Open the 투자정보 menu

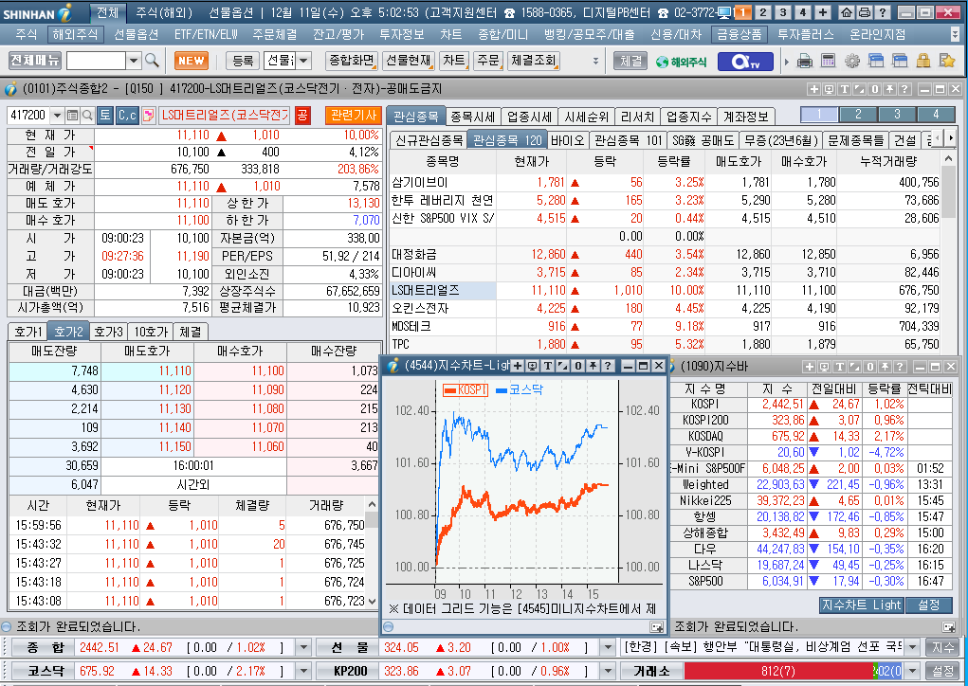click(401, 34)
